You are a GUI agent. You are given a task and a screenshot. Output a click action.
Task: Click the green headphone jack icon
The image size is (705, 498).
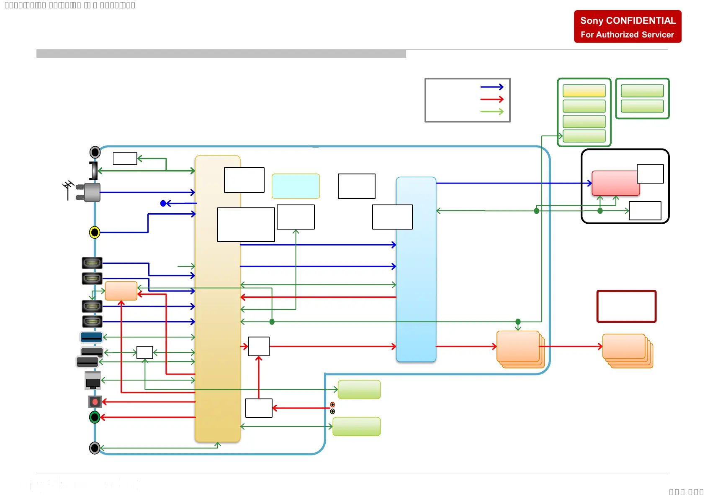(x=95, y=417)
